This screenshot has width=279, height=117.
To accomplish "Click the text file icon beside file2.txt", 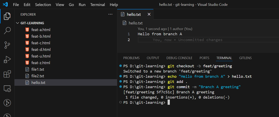I will click(27, 76).
